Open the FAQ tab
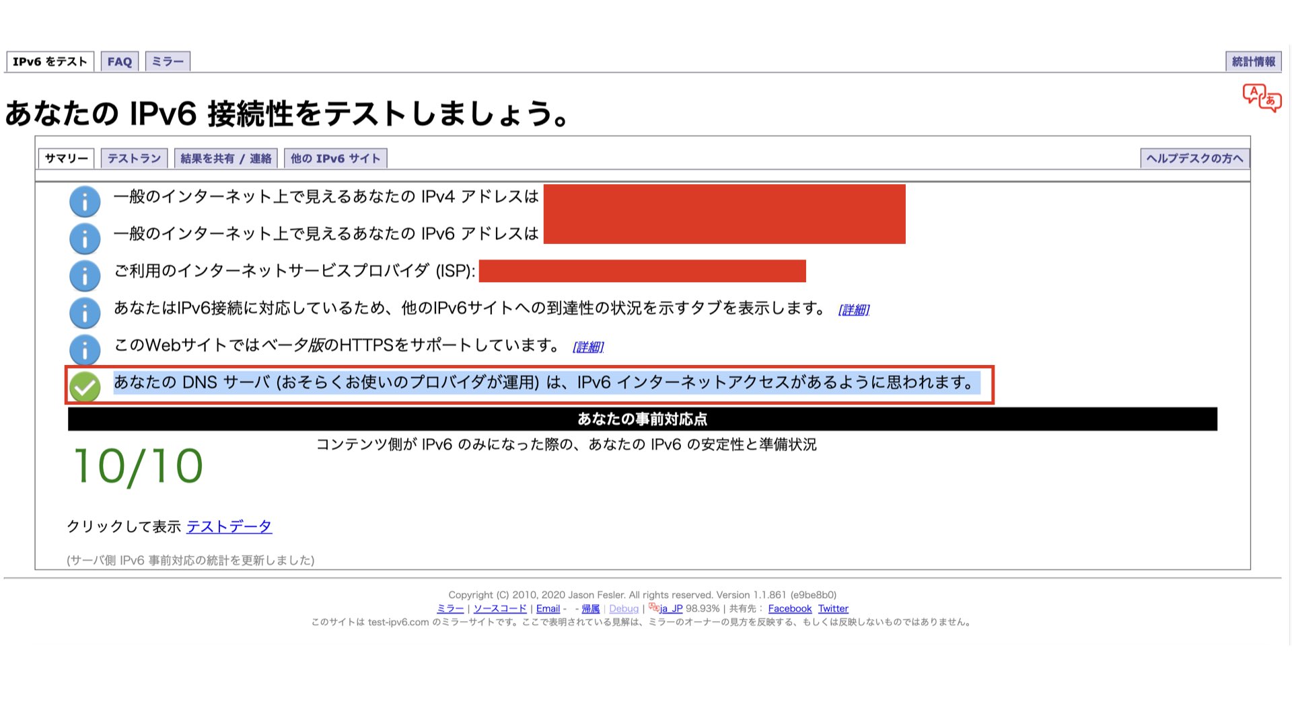The height and width of the screenshot is (726, 1292). coord(120,61)
